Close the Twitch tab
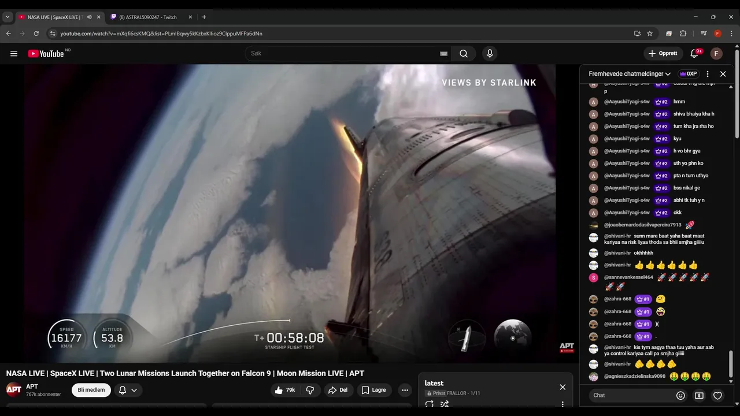The width and height of the screenshot is (740, 416). 189,17
